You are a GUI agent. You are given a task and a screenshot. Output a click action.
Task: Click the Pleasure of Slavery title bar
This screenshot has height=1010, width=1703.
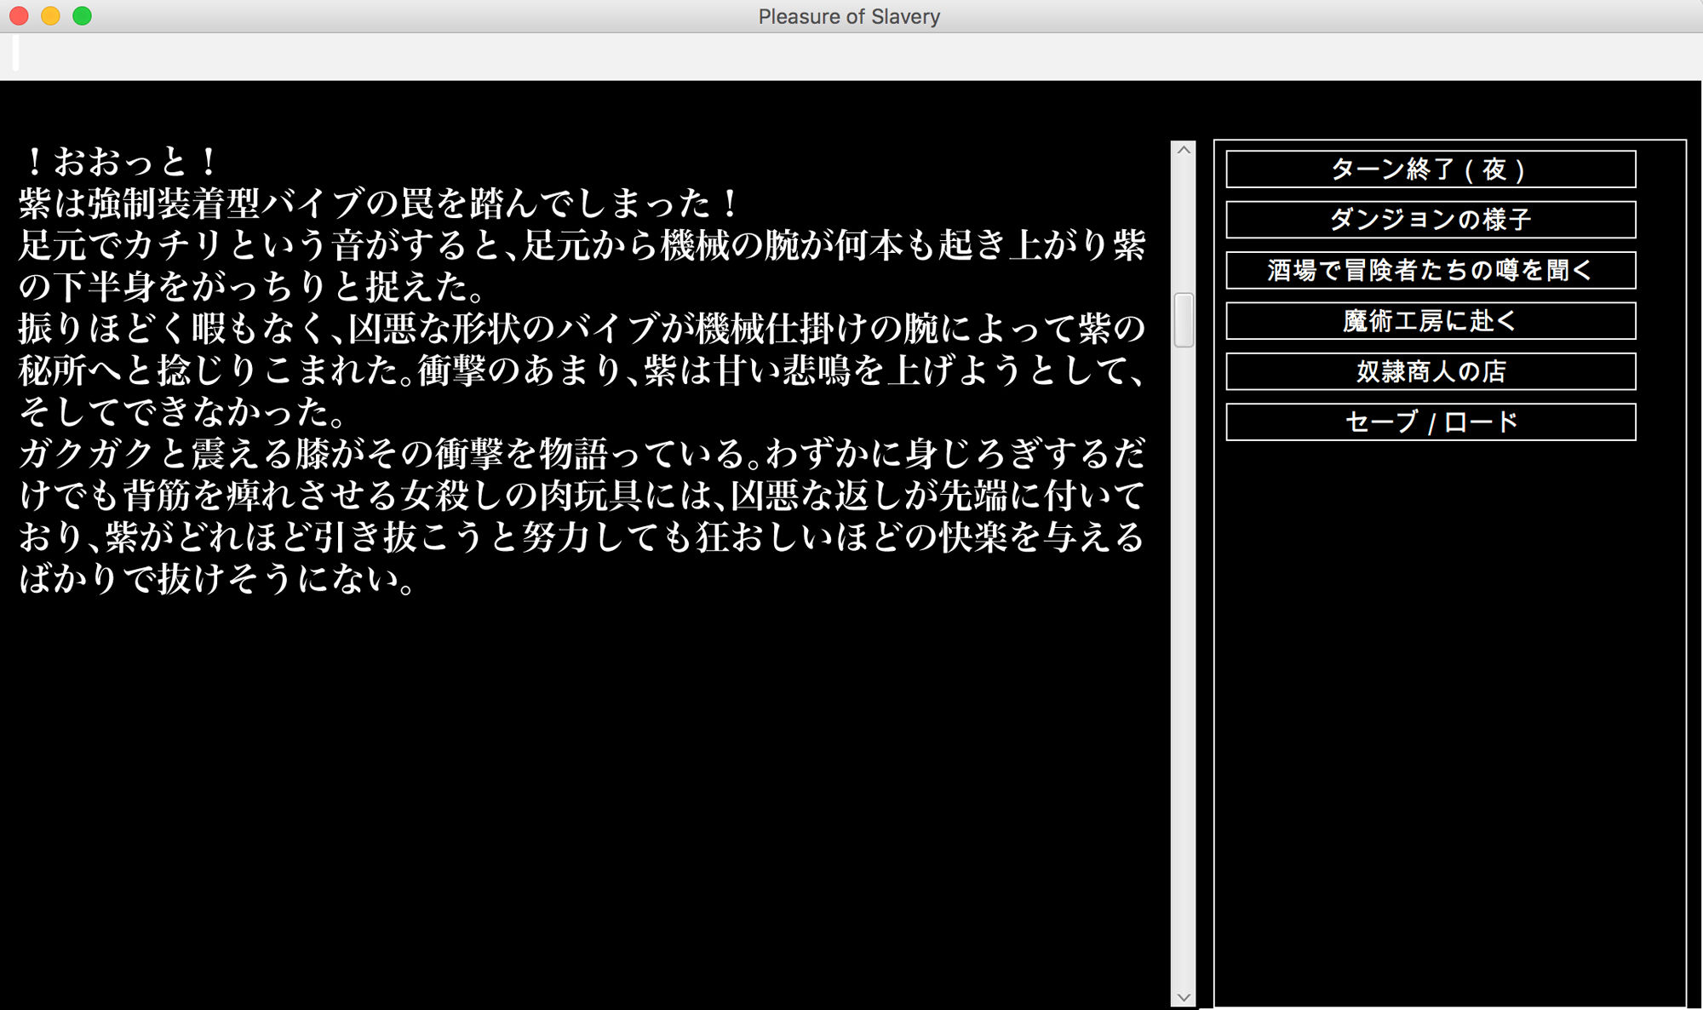(x=848, y=15)
